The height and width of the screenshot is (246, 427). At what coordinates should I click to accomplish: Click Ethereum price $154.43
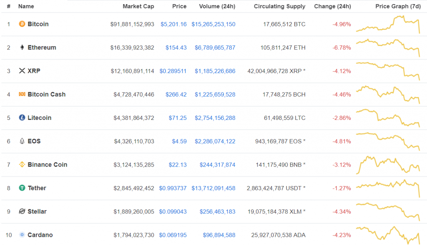coord(176,47)
